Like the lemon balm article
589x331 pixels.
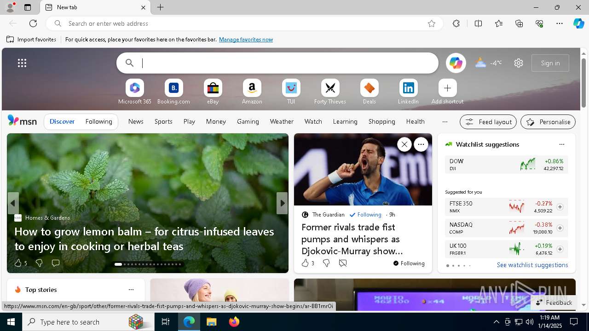point(20,263)
